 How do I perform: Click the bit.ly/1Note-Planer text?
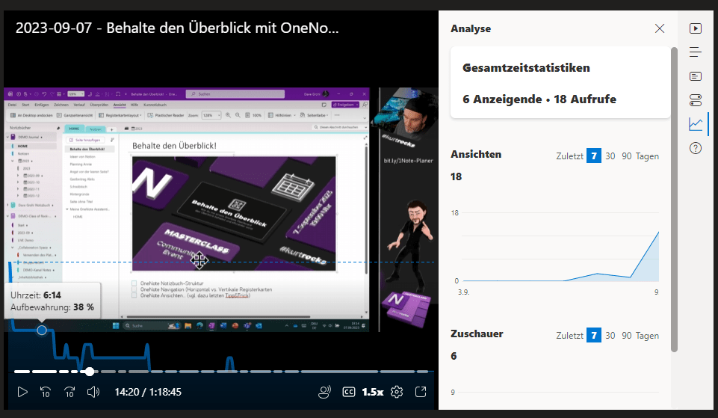[409, 161]
